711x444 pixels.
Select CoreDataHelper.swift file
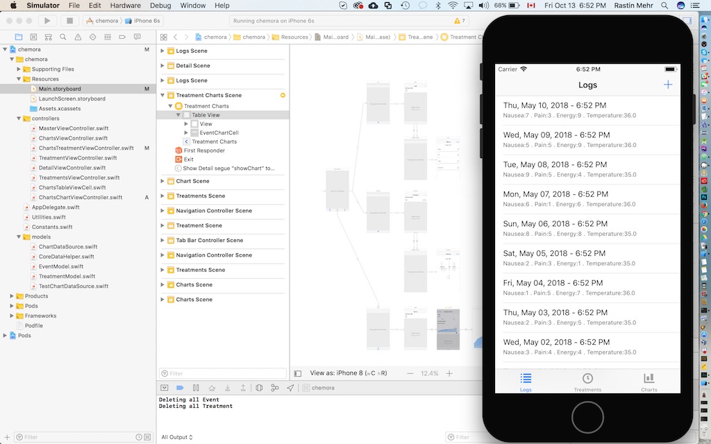(66, 257)
